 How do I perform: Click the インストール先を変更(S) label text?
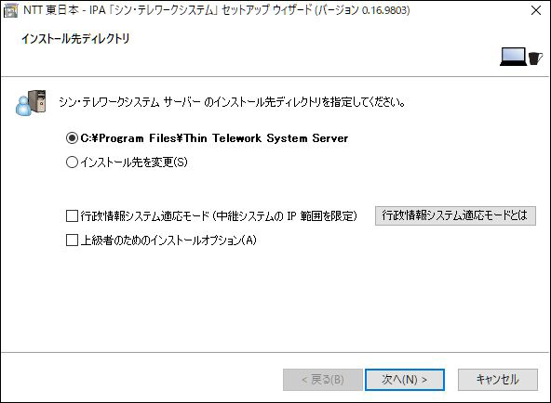pyautogui.click(x=134, y=162)
